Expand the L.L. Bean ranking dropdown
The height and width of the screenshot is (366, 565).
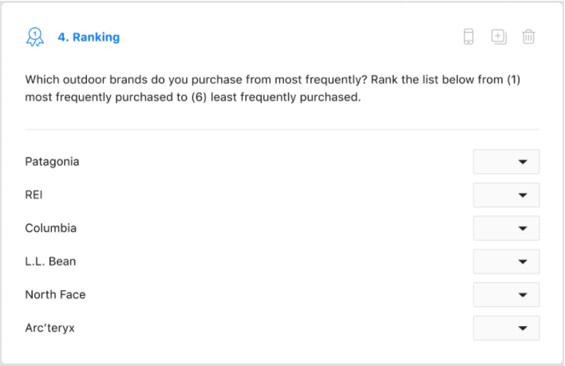506,261
